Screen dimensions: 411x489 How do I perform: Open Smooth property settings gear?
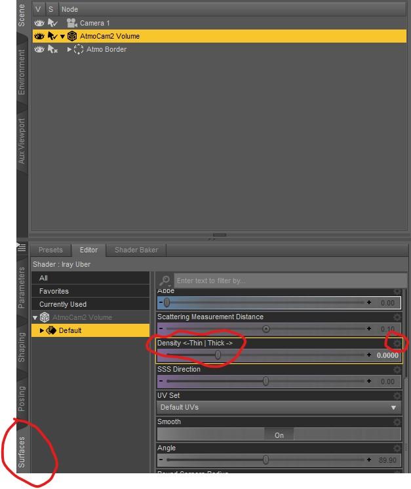397,422
